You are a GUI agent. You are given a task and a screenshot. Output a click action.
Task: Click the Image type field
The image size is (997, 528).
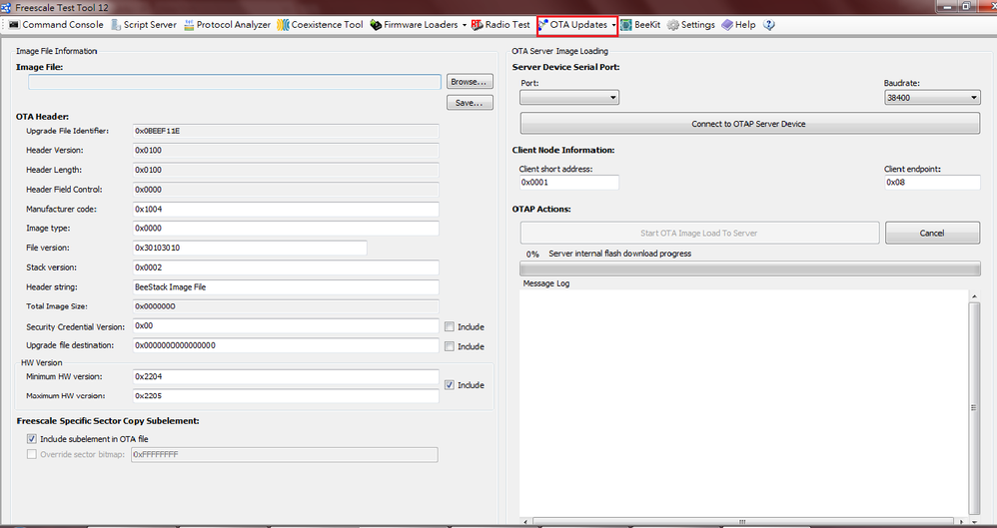click(x=286, y=229)
